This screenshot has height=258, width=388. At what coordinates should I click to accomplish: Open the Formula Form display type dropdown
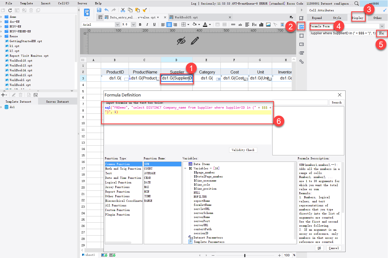tap(382, 26)
